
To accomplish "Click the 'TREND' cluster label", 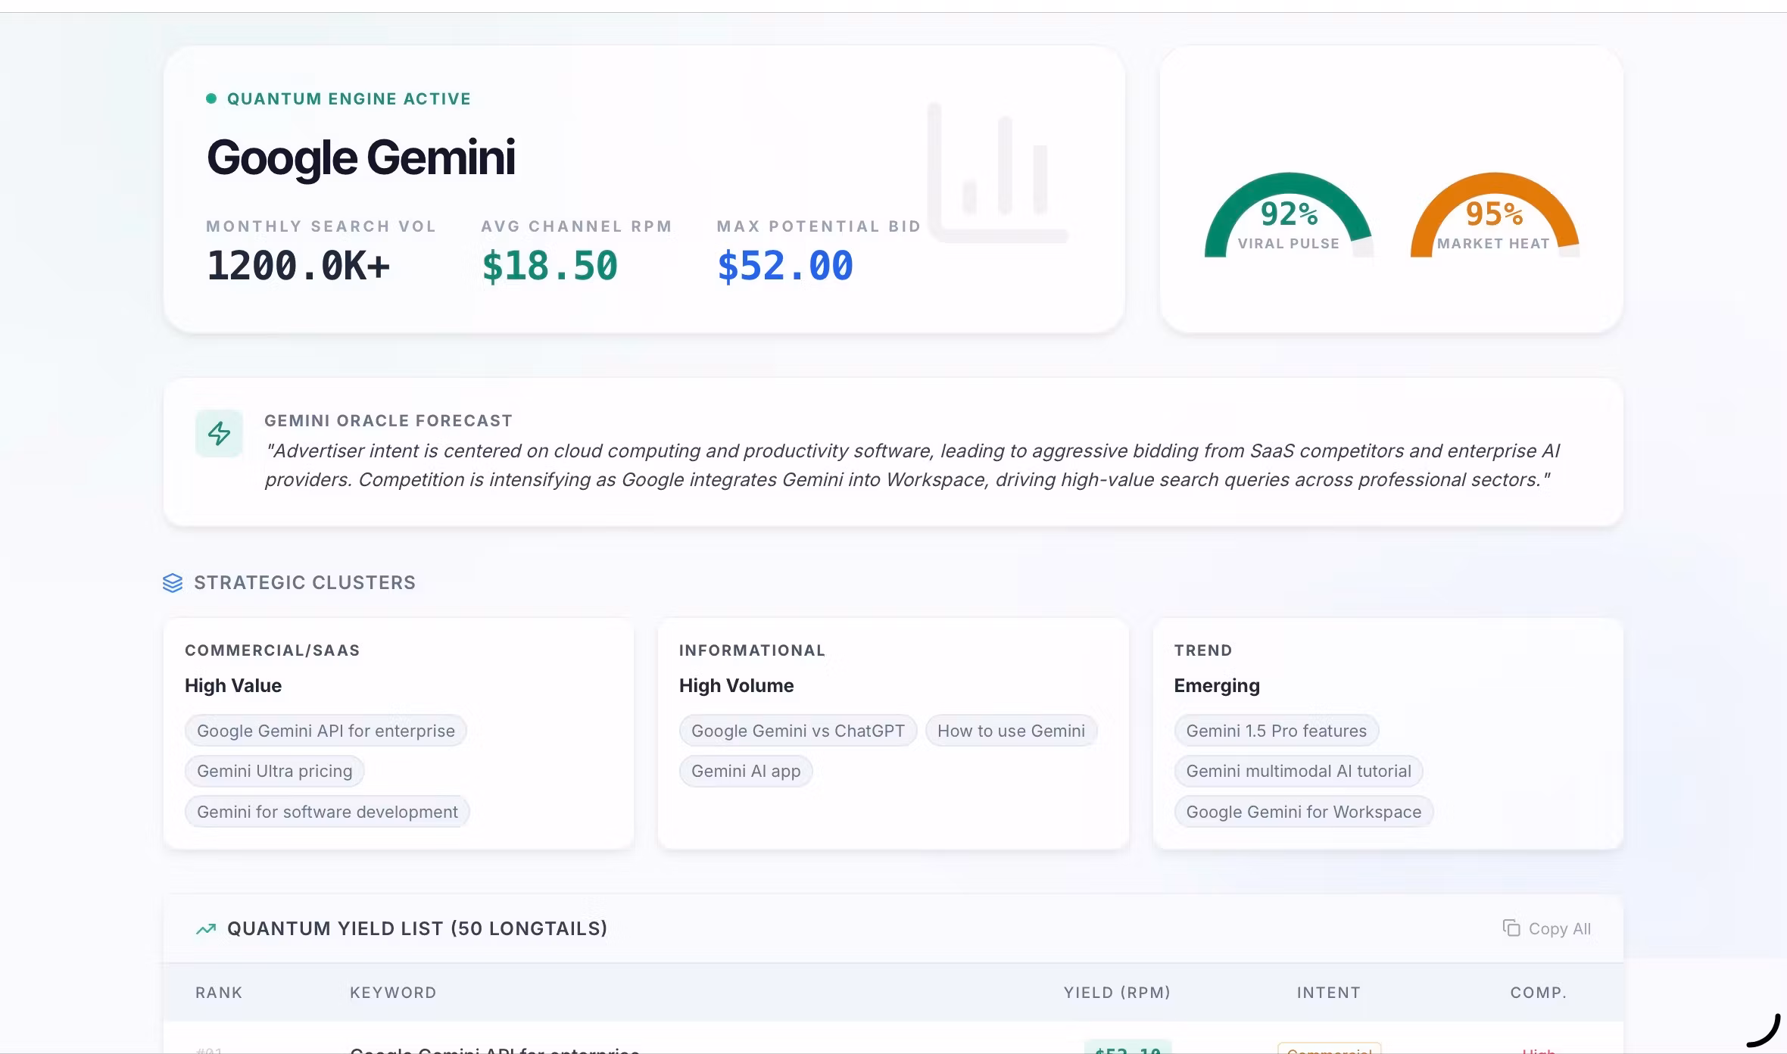I will [x=1203, y=650].
